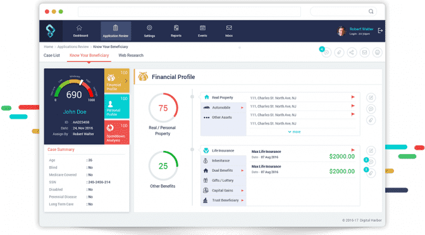The height and width of the screenshot is (235, 425).
Task: Open the Spenddown Analysis tile
Action: coord(117,133)
